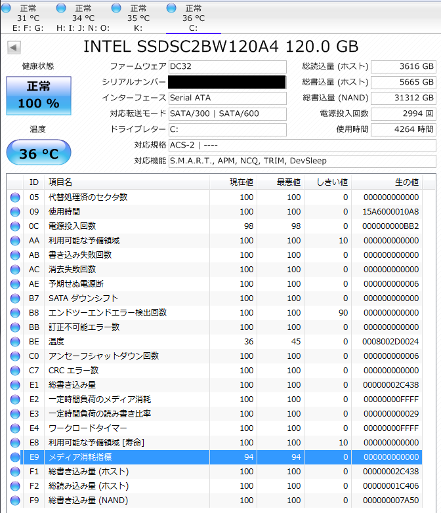441x513 pixels.
Task: Click the ID column header
Action: (33, 182)
